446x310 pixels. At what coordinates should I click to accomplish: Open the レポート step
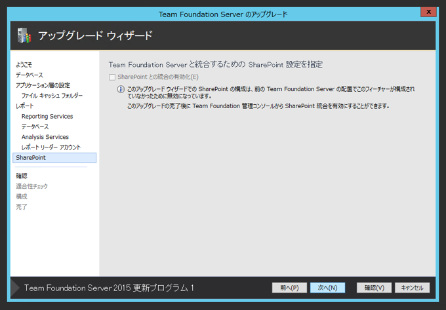pyautogui.click(x=25, y=106)
